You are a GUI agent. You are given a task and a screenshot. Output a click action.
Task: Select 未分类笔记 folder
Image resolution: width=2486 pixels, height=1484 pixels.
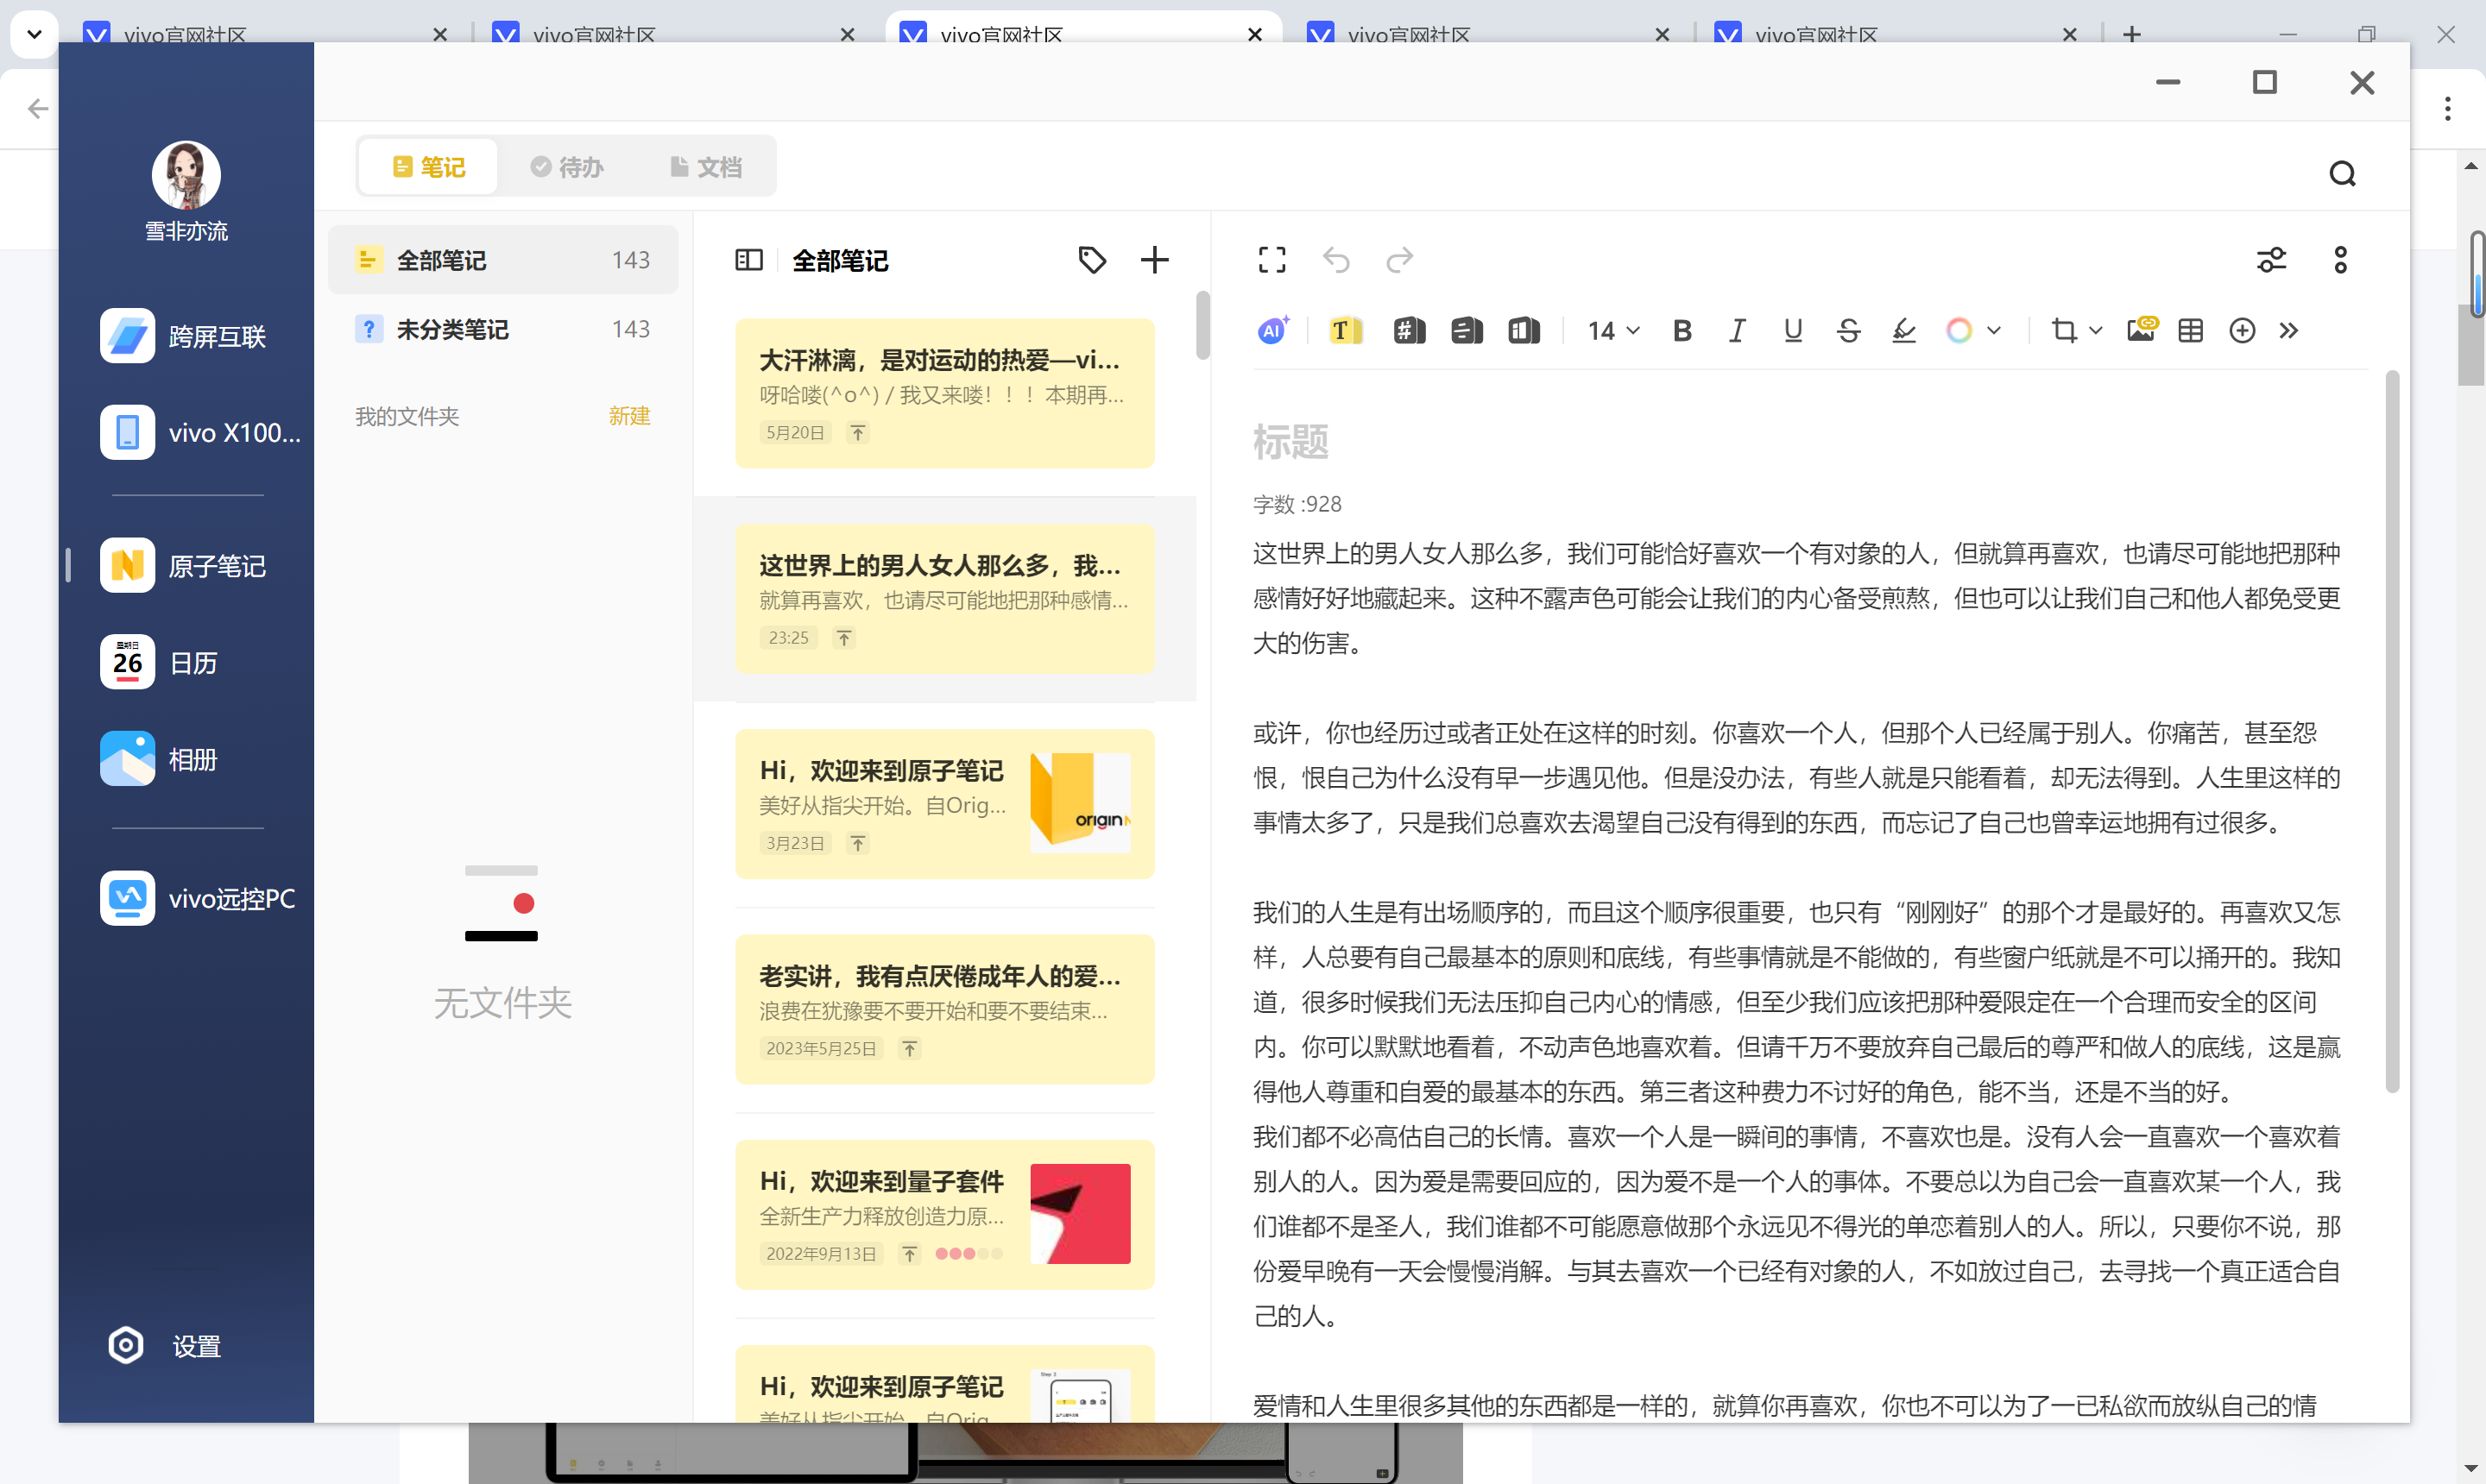503,329
